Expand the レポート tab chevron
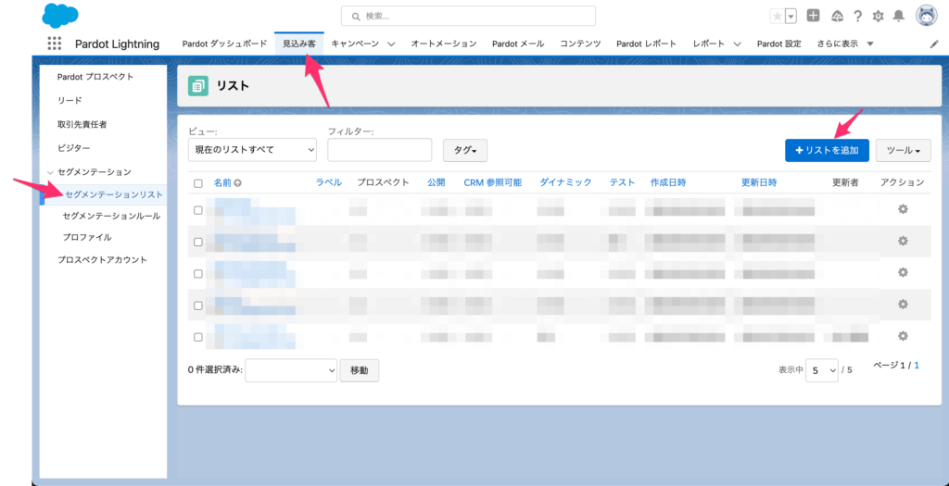949x486 pixels. (737, 44)
